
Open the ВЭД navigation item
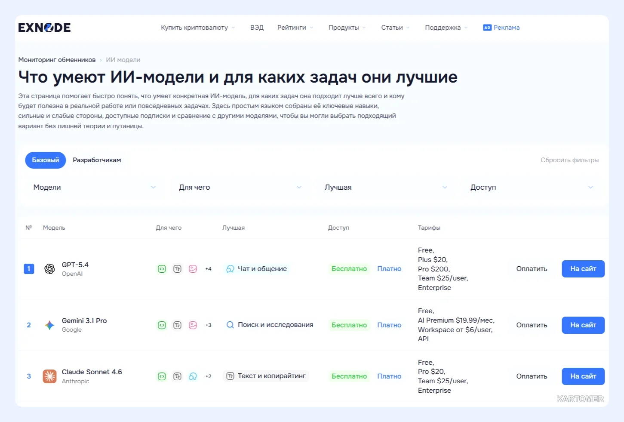257,28
